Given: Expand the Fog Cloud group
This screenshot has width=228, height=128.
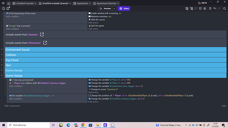Looking at the screenshot, I should [2, 60].
